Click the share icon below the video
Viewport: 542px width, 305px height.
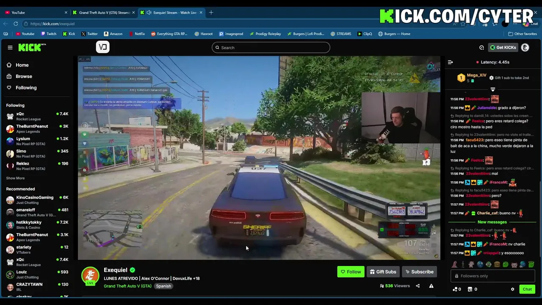418,286
